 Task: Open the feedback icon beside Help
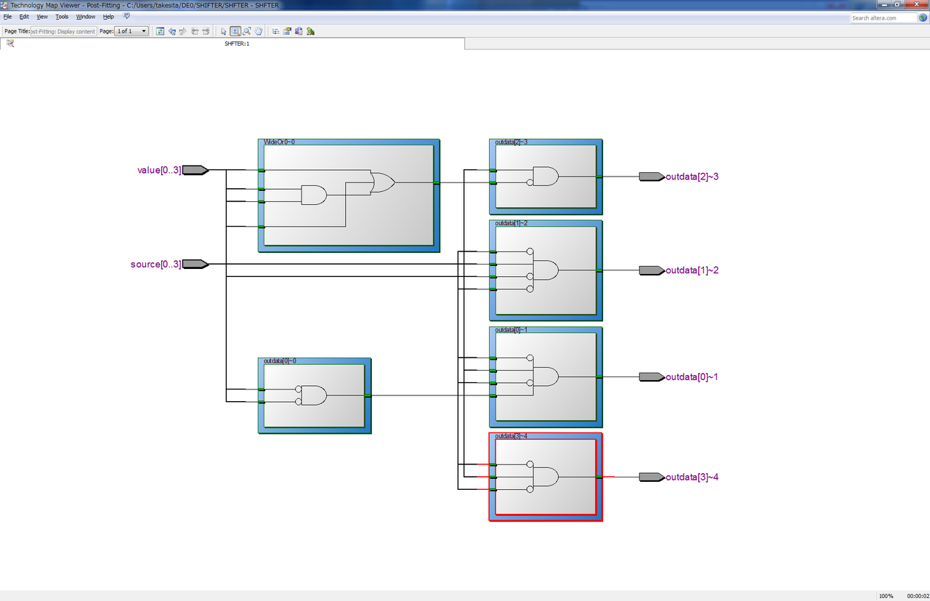click(127, 16)
